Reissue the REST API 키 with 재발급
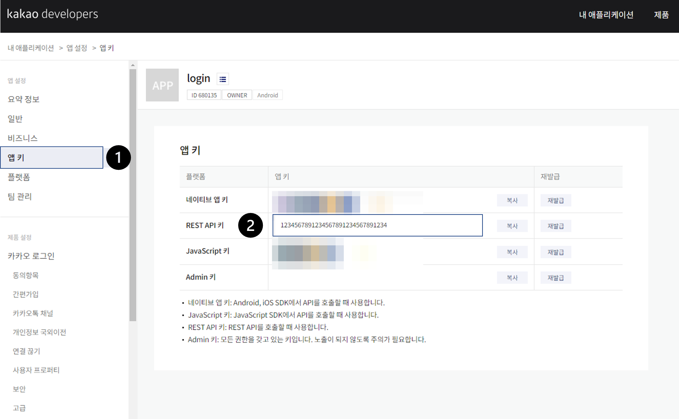The image size is (679, 419). coord(556,226)
